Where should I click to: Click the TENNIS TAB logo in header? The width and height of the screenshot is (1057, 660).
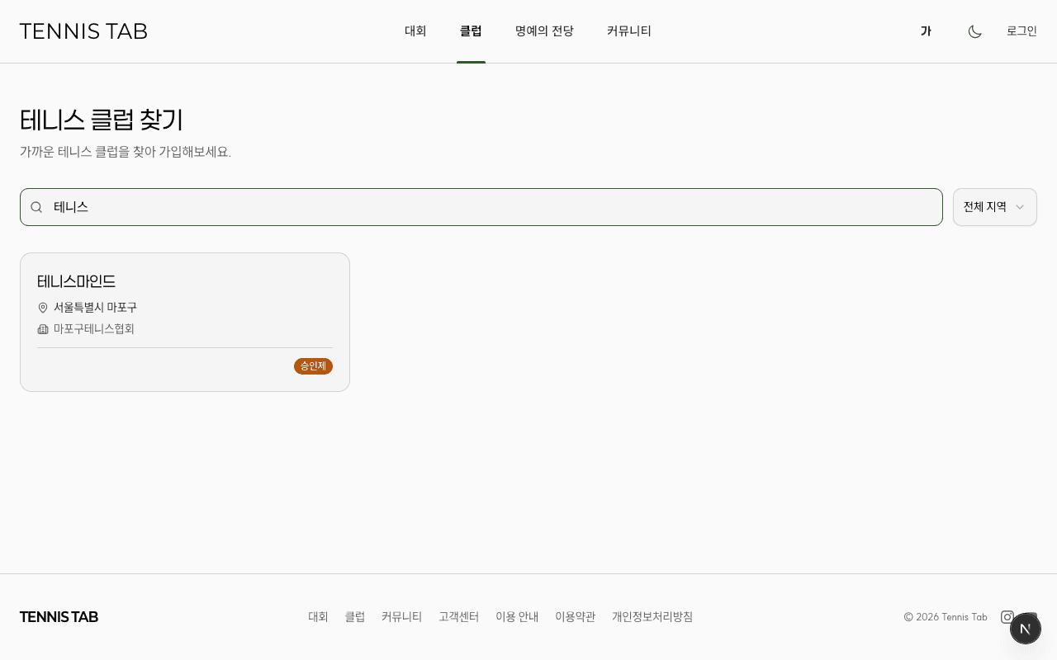(x=83, y=31)
